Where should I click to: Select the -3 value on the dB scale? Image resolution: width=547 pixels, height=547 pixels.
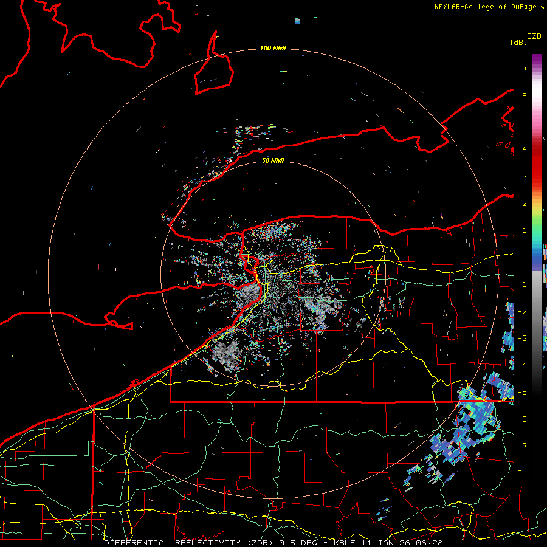tap(522, 339)
